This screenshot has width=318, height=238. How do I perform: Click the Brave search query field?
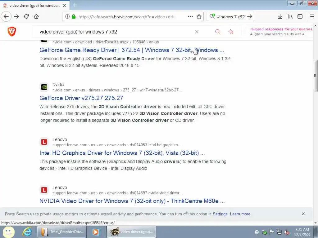114,32
